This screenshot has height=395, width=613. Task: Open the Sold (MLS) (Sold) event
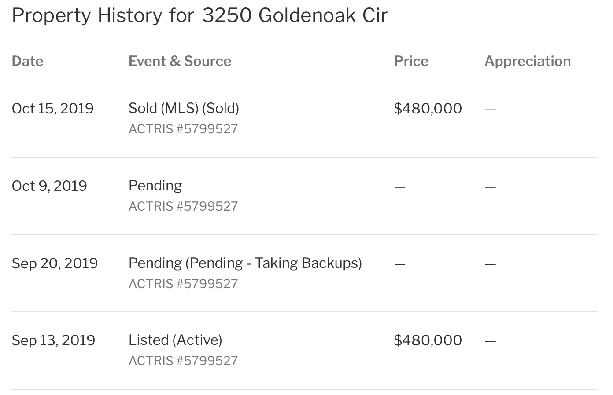[184, 108]
